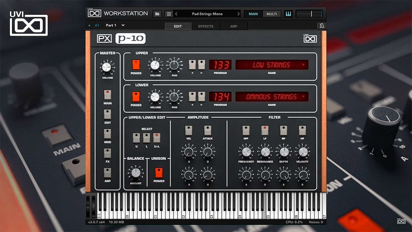Click the Lower VOLUME knob
This screenshot has width=412, height=232.
[155, 97]
